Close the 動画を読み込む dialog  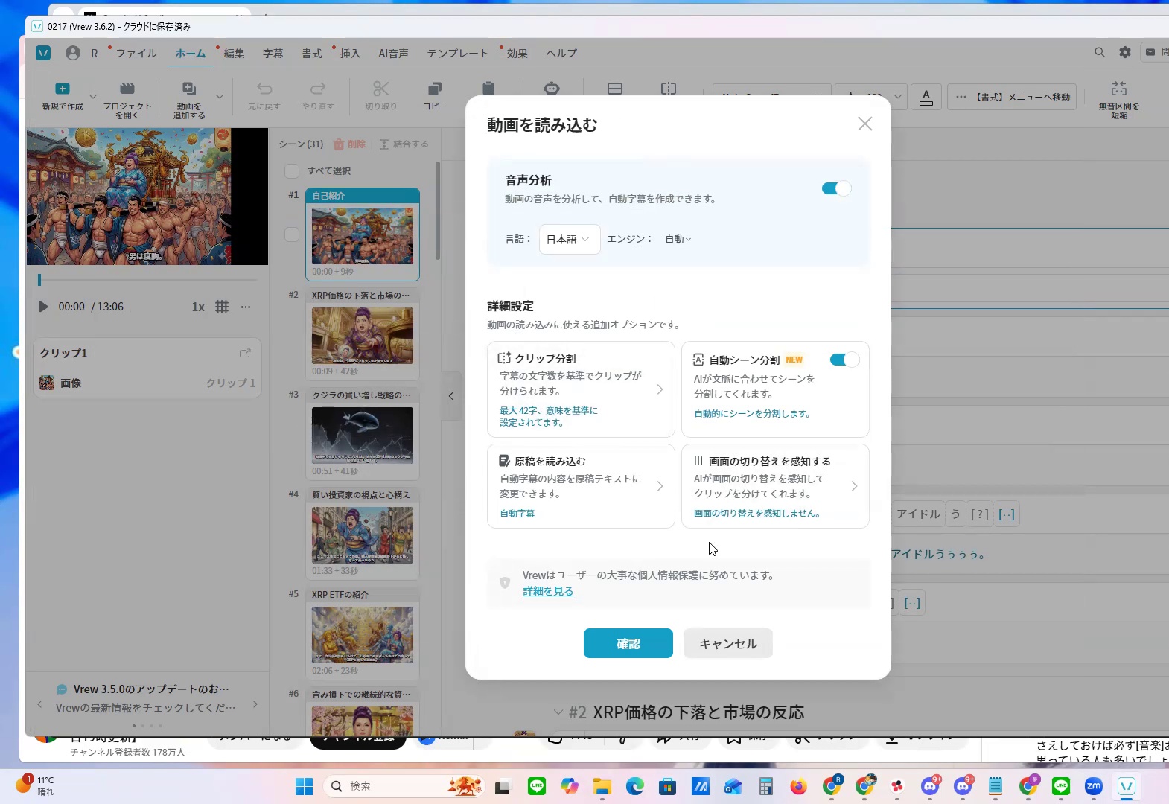coord(864,124)
